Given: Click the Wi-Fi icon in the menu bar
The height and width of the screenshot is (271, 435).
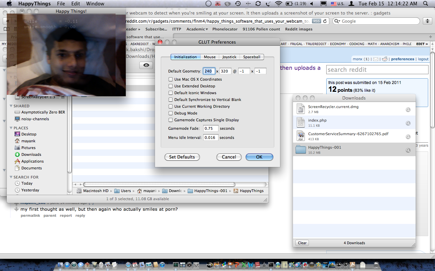Looking at the screenshot, I should pyautogui.click(x=279, y=4).
